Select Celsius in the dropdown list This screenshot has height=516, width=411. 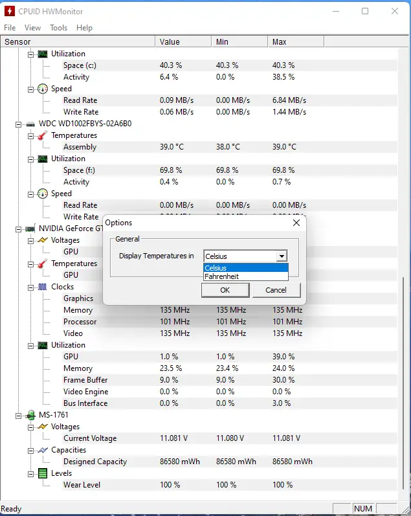coord(246,268)
